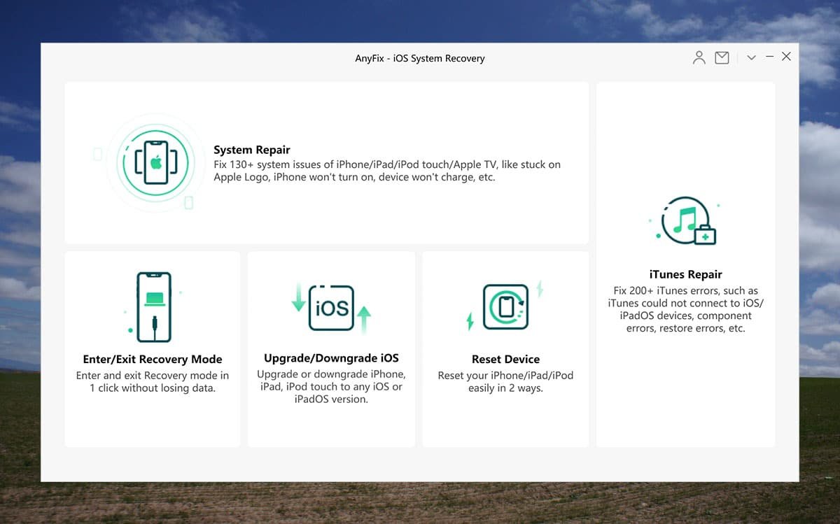This screenshot has height=524, width=840.
Task: Open the iTunes Repair heading
Action: [x=685, y=274]
